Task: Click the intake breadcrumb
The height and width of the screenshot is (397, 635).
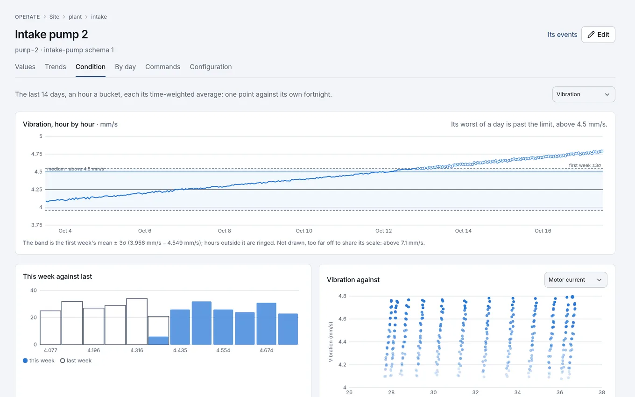Action: tap(99, 17)
